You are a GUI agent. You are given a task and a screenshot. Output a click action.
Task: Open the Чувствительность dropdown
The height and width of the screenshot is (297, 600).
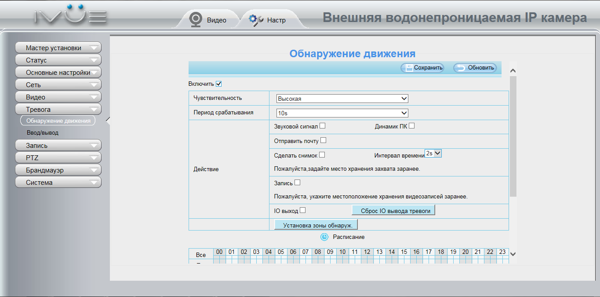tap(342, 99)
